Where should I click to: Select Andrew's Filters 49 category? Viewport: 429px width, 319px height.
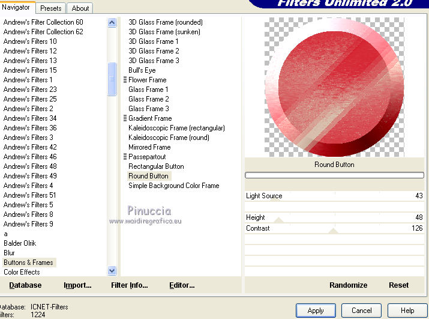[x=30, y=176]
